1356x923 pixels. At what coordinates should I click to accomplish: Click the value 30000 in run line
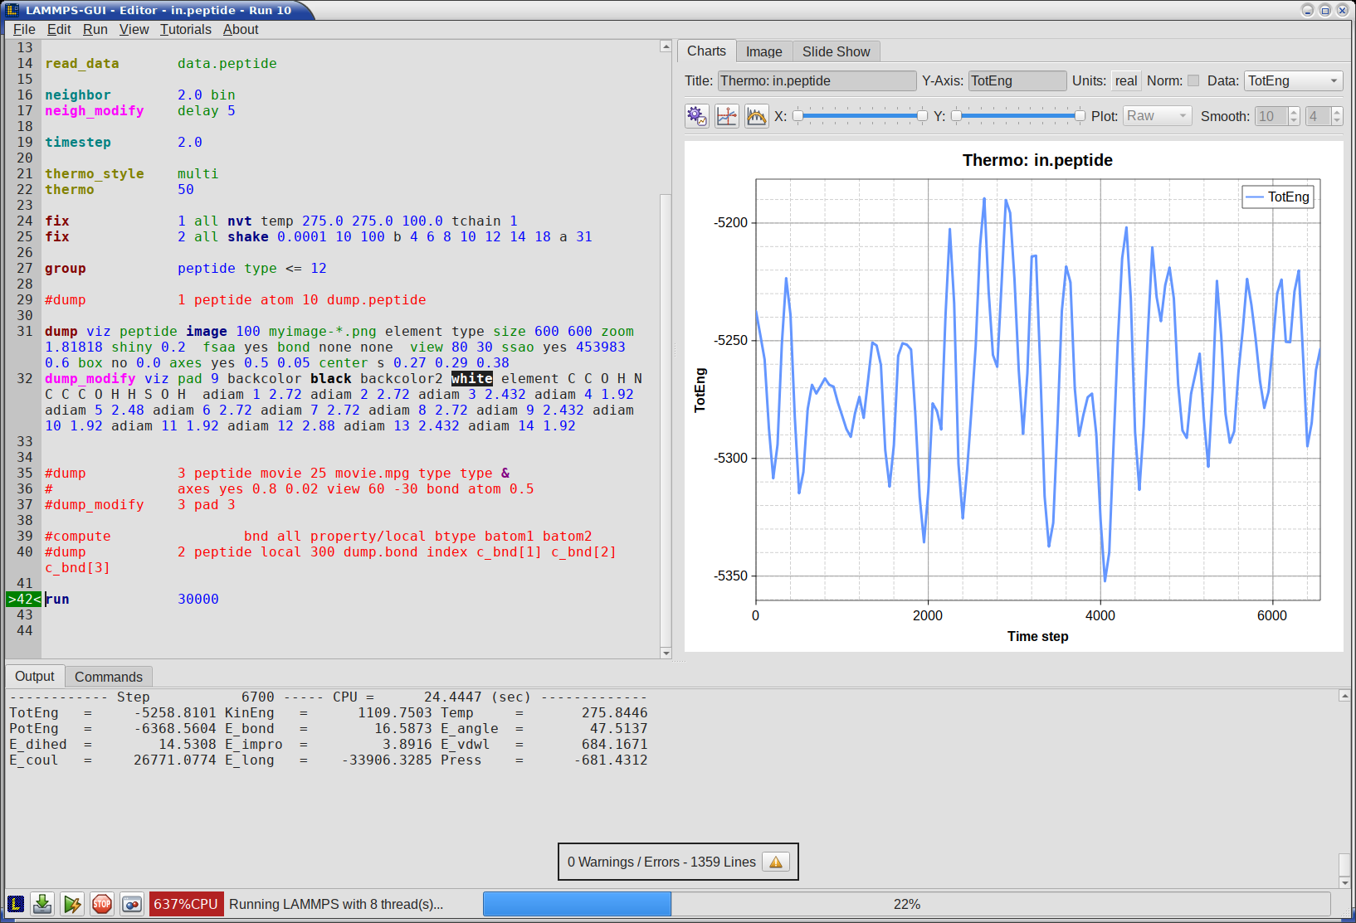click(x=198, y=599)
